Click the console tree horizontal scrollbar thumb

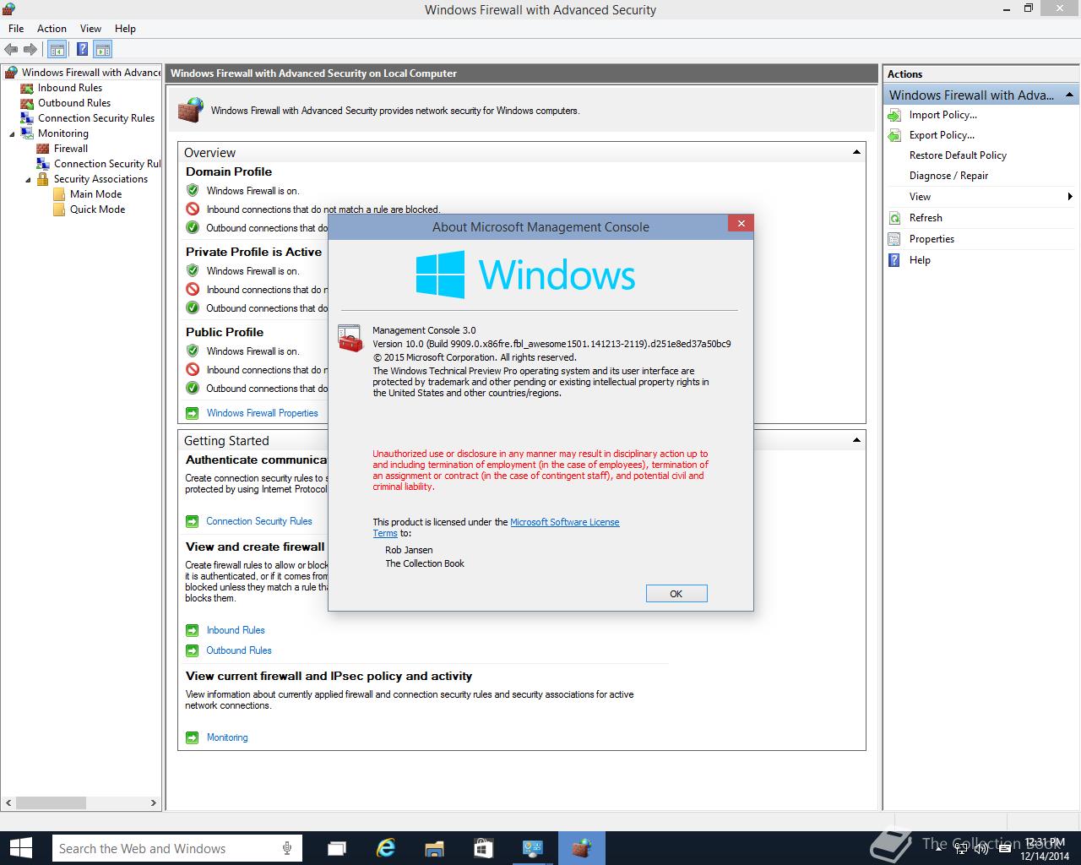52,802
